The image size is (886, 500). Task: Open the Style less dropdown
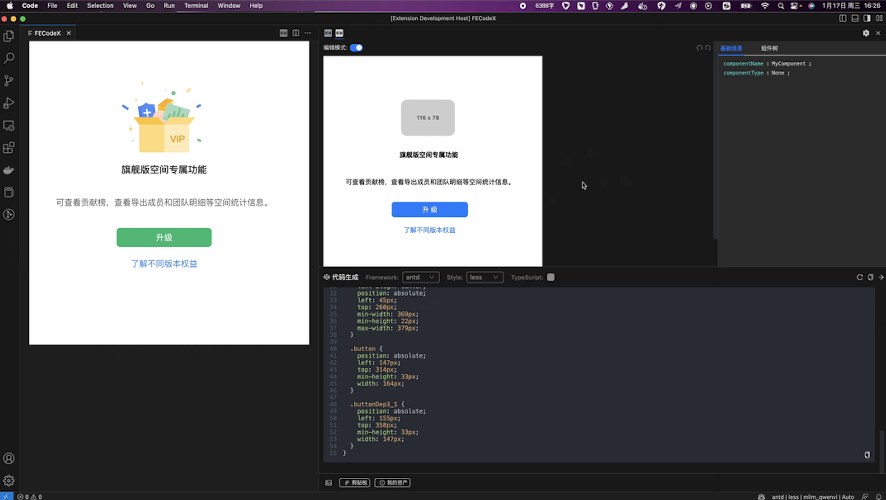[484, 277]
